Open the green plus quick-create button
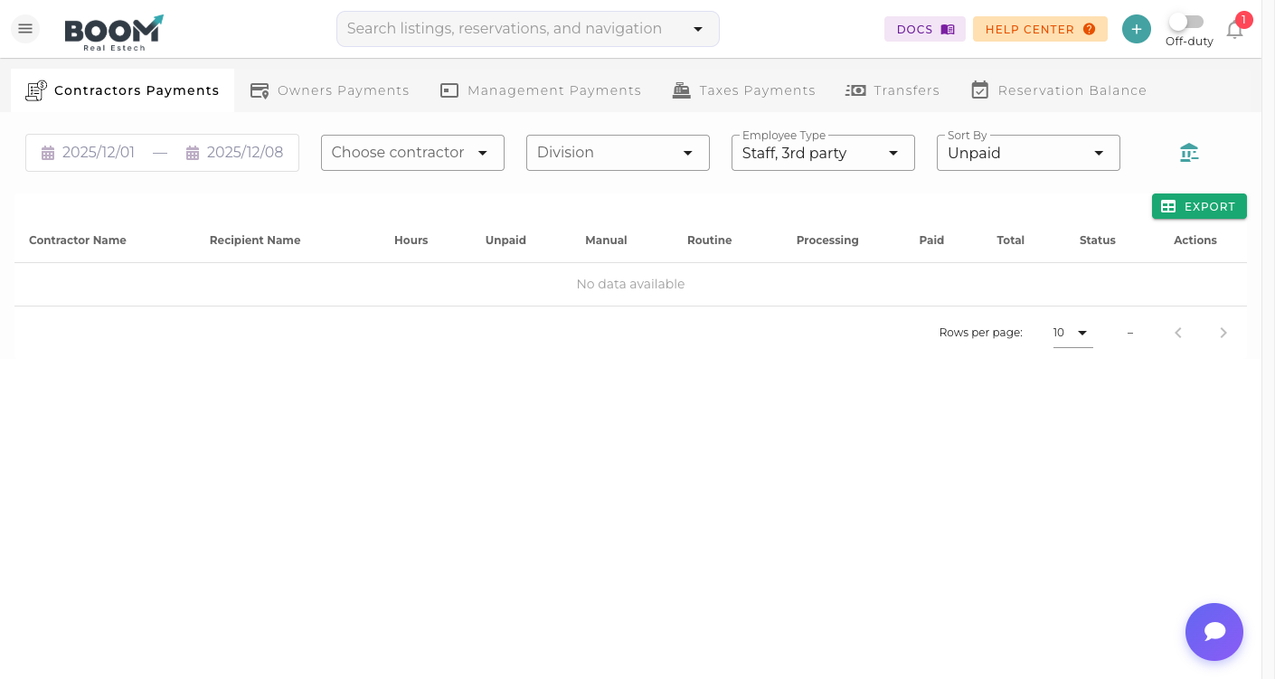Image resolution: width=1275 pixels, height=679 pixels. pos(1137,28)
